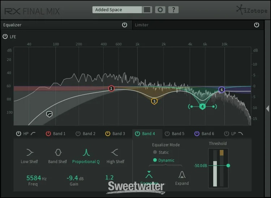Open settings with the gear icon
Image resolution: width=271 pixels, height=198 pixels.
[x=160, y=10]
